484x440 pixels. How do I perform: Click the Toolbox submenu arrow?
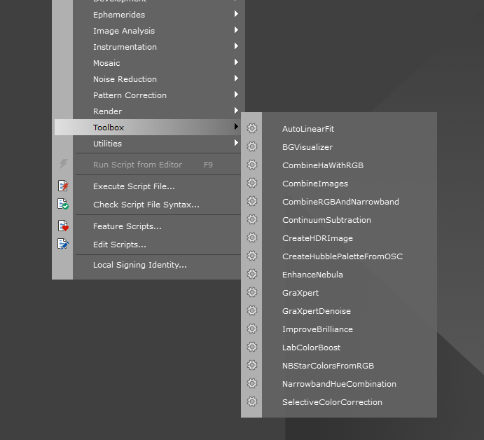click(x=236, y=126)
